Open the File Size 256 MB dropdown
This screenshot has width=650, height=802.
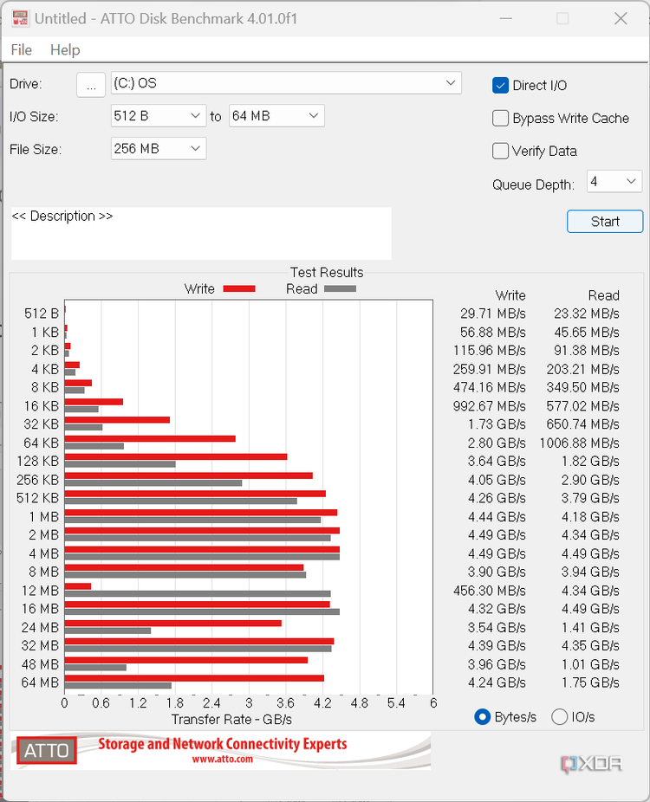(159, 148)
